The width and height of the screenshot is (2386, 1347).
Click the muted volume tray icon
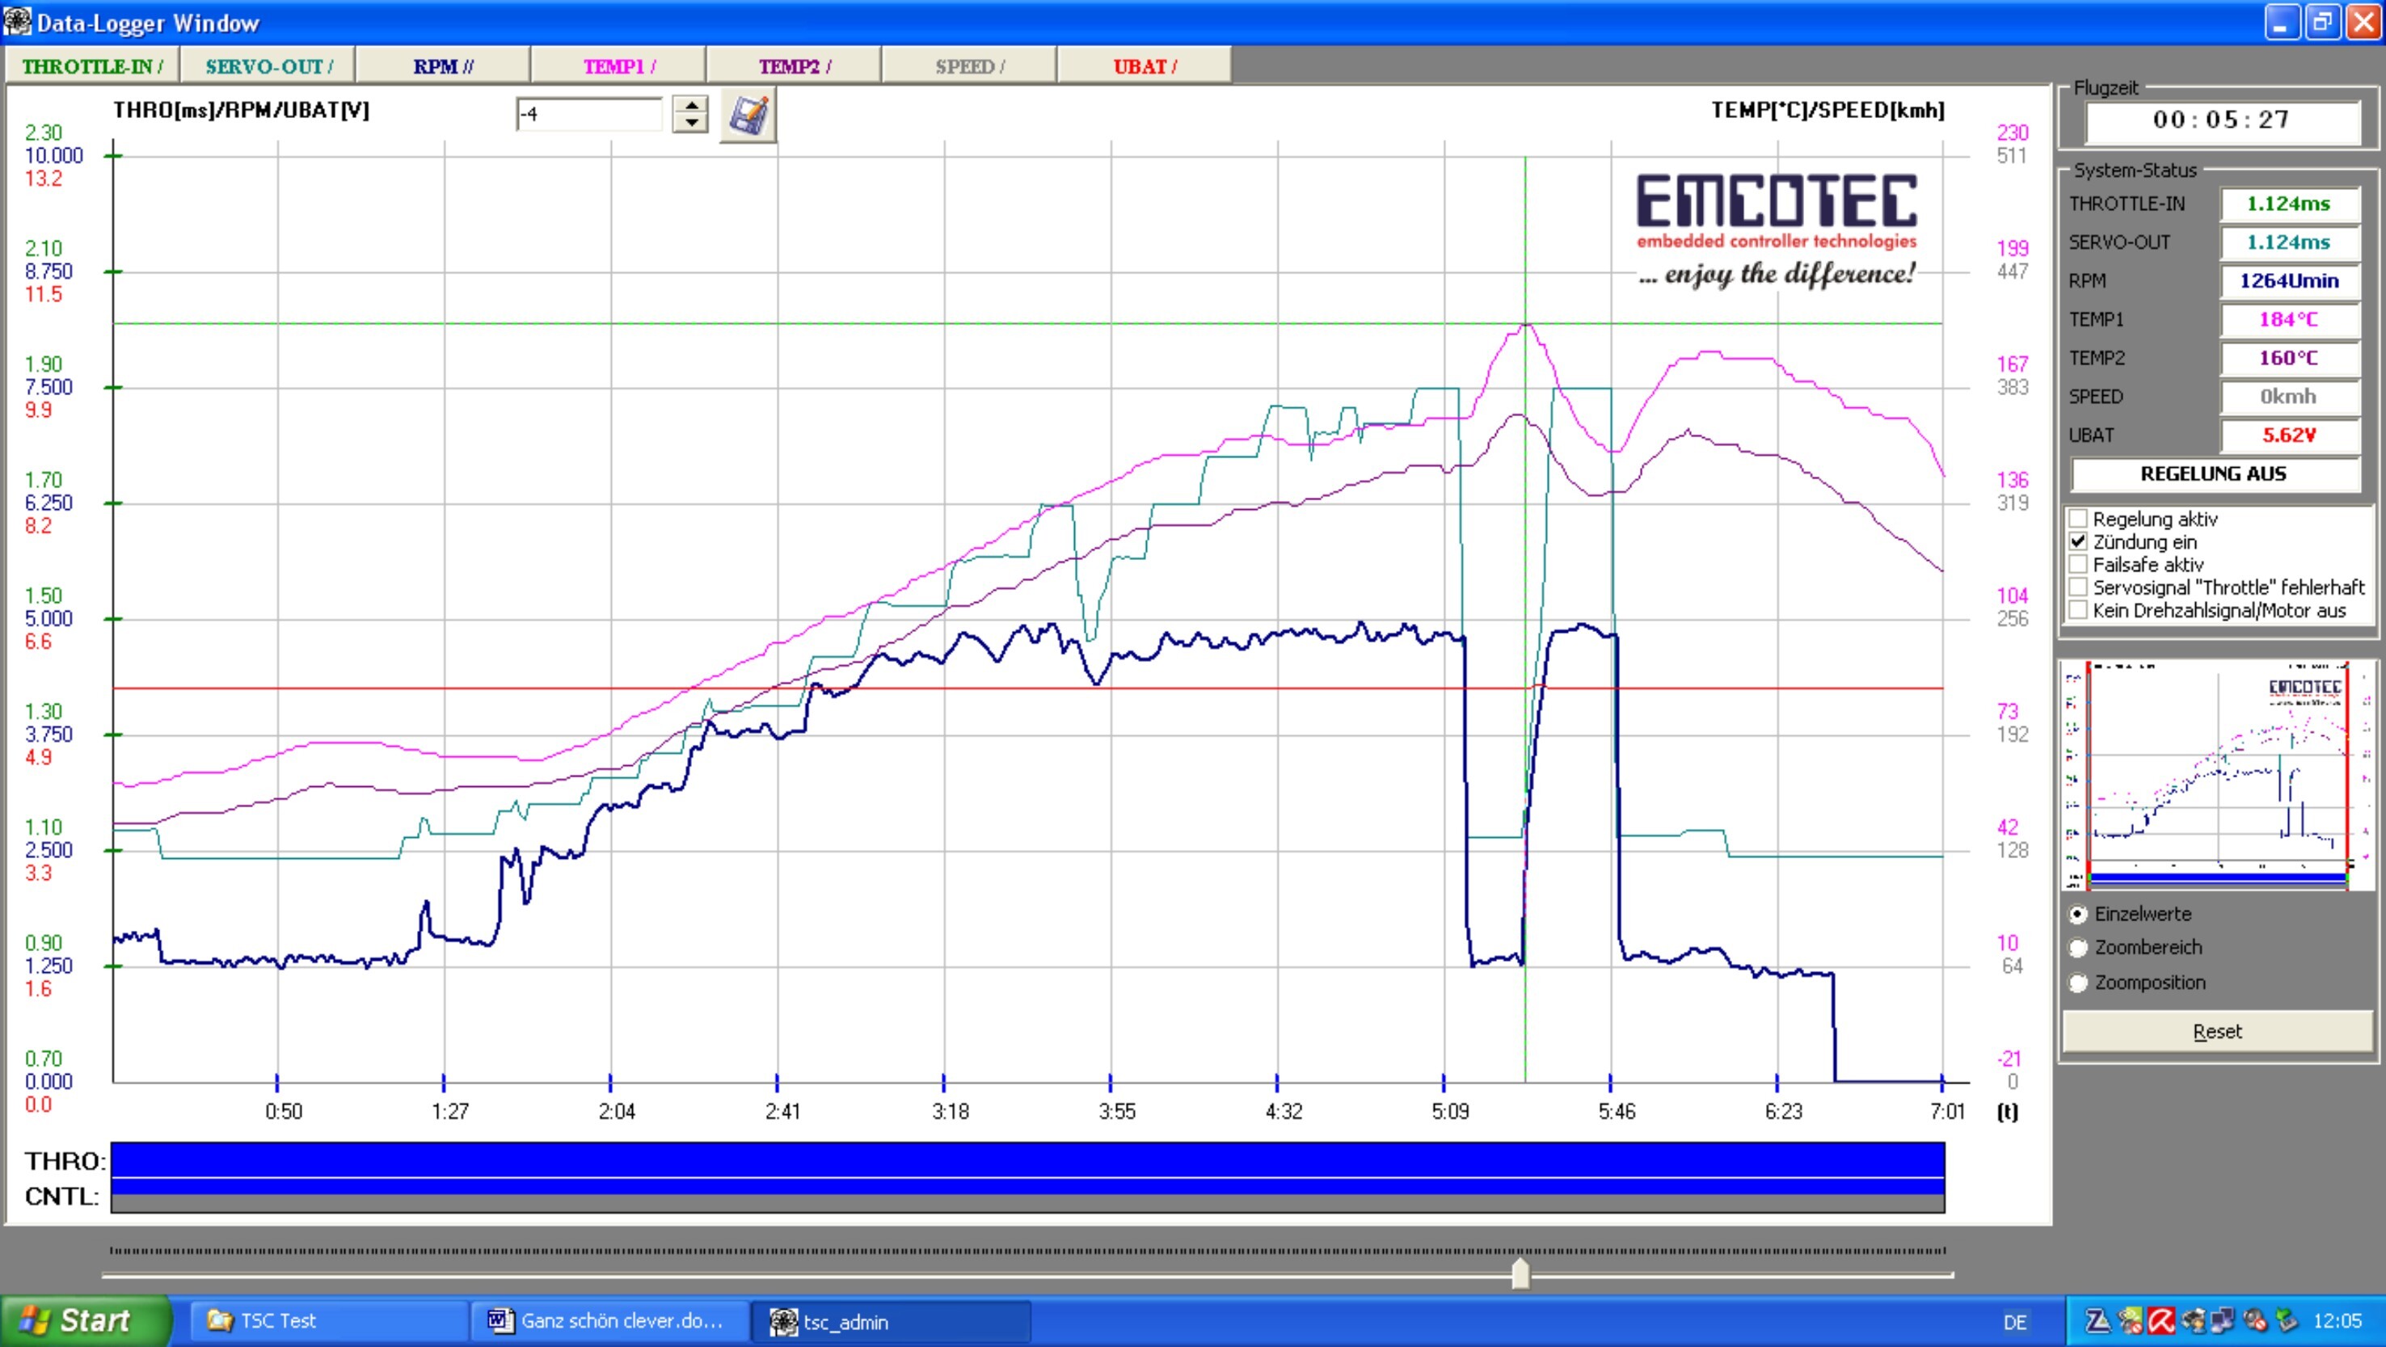point(2255,1321)
